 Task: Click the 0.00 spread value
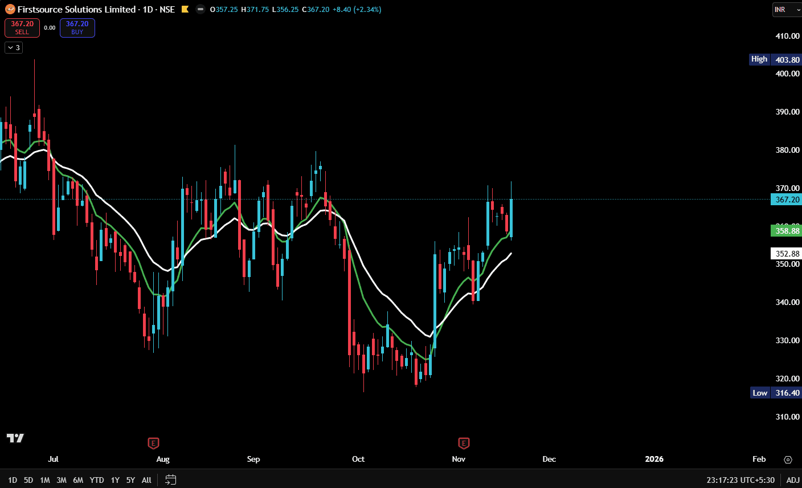click(x=50, y=28)
